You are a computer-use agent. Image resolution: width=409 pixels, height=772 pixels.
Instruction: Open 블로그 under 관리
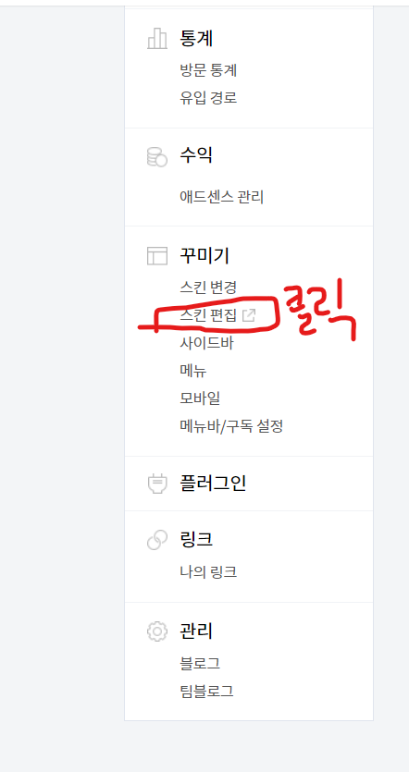click(x=200, y=664)
